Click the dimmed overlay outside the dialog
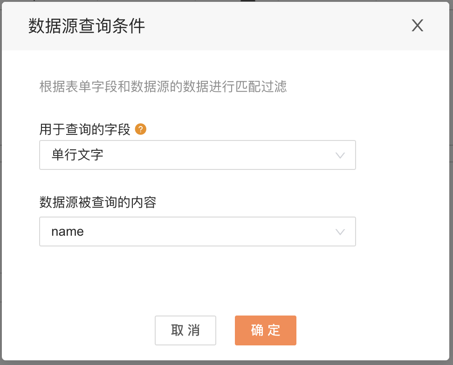This screenshot has width=453, height=365. coord(451,203)
